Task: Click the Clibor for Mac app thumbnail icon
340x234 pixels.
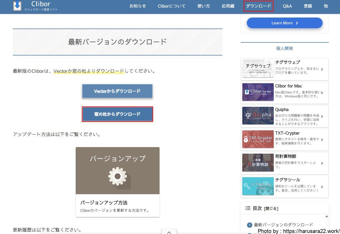Action: coord(257,92)
